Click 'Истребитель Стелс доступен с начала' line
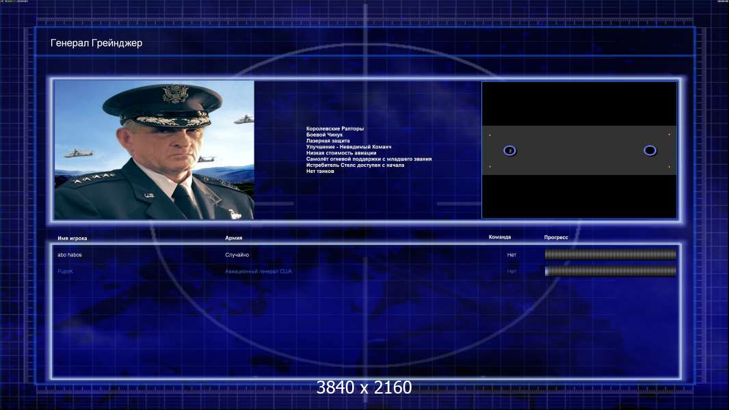The image size is (729, 410). click(355, 165)
